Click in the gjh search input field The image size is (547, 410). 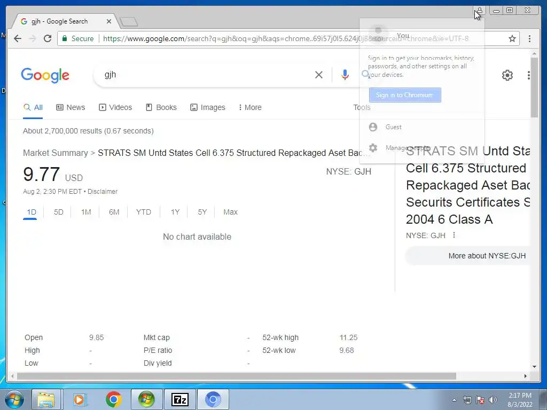click(x=206, y=75)
